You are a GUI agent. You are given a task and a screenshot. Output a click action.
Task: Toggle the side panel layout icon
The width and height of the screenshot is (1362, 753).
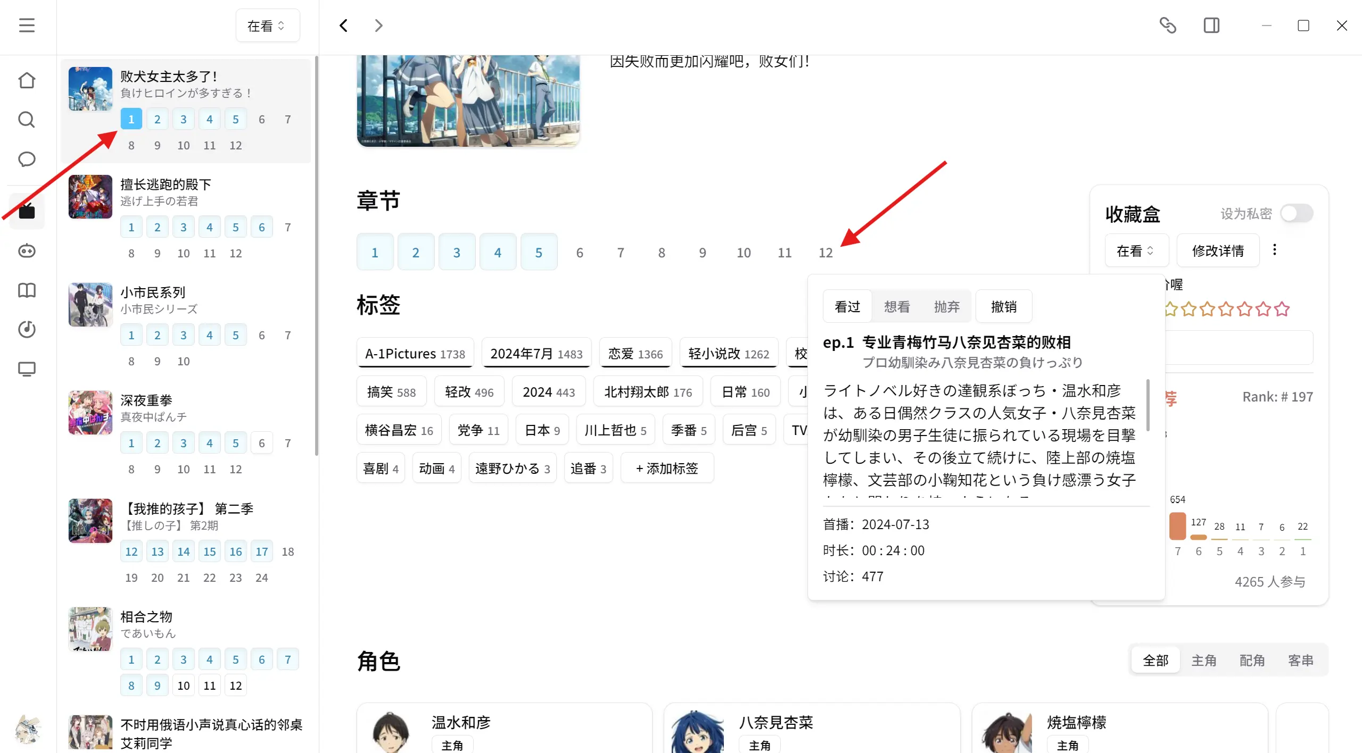[x=1211, y=25]
